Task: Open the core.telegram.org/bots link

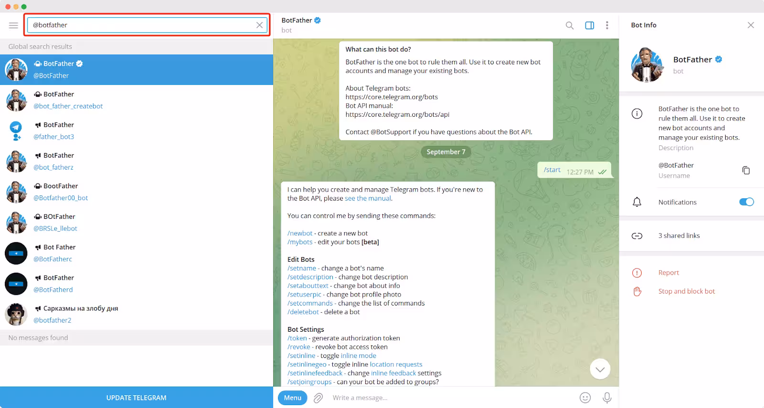Action: (x=392, y=97)
